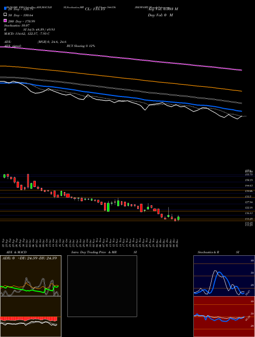Click the blue 20 Day legend swatch
The width and height of the screenshot is (255, 337).
pyautogui.click(x=5, y=8)
